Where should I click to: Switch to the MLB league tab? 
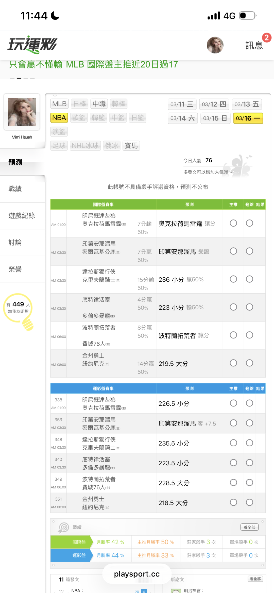(x=59, y=104)
